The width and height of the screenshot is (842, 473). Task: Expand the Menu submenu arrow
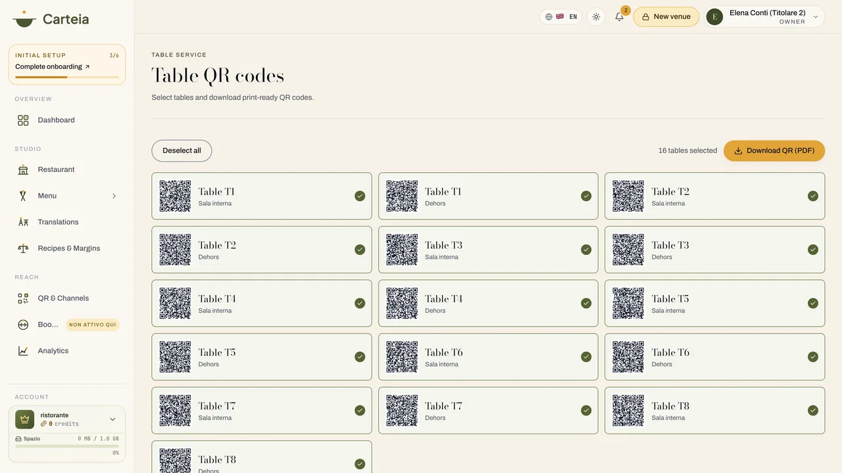click(x=114, y=196)
